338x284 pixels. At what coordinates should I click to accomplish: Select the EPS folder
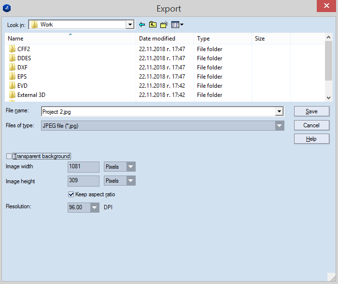coord(22,77)
